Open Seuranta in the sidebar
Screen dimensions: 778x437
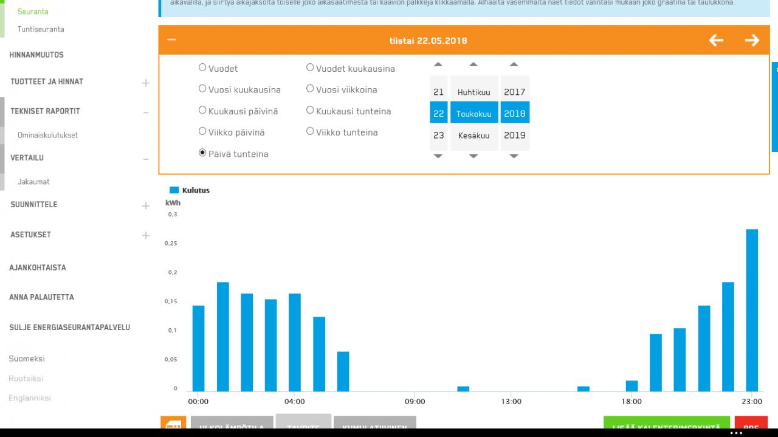coord(33,12)
